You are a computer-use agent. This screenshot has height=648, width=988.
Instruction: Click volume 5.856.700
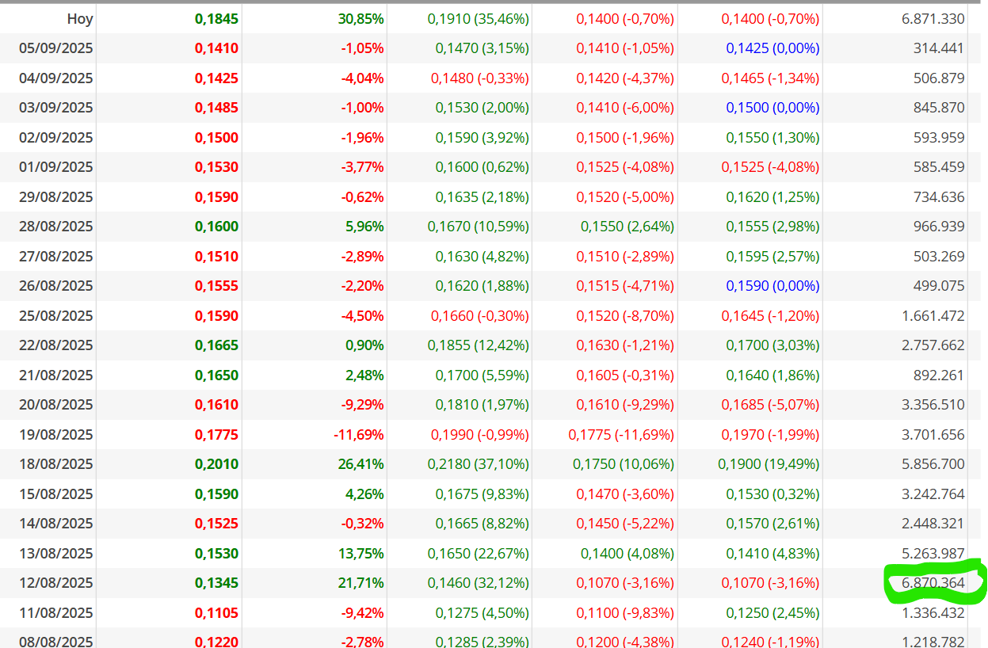pos(933,464)
